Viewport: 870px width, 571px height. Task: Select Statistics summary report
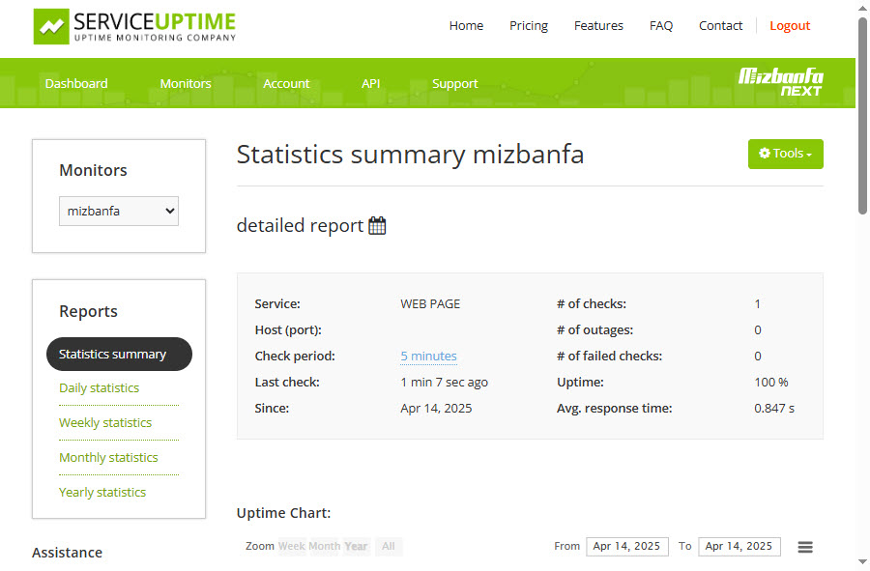tap(119, 355)
